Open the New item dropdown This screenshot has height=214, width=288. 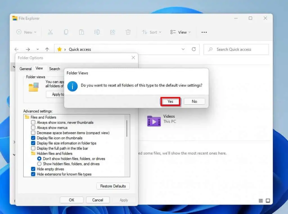pos(27,32)
